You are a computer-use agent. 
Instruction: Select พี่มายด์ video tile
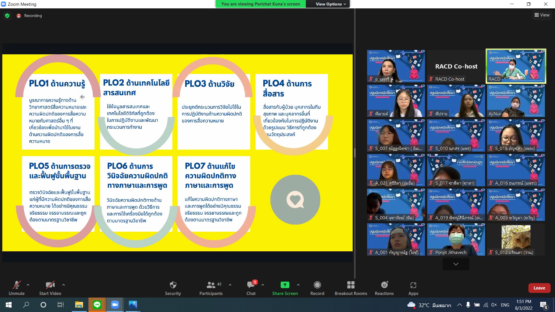click(396, 101)
